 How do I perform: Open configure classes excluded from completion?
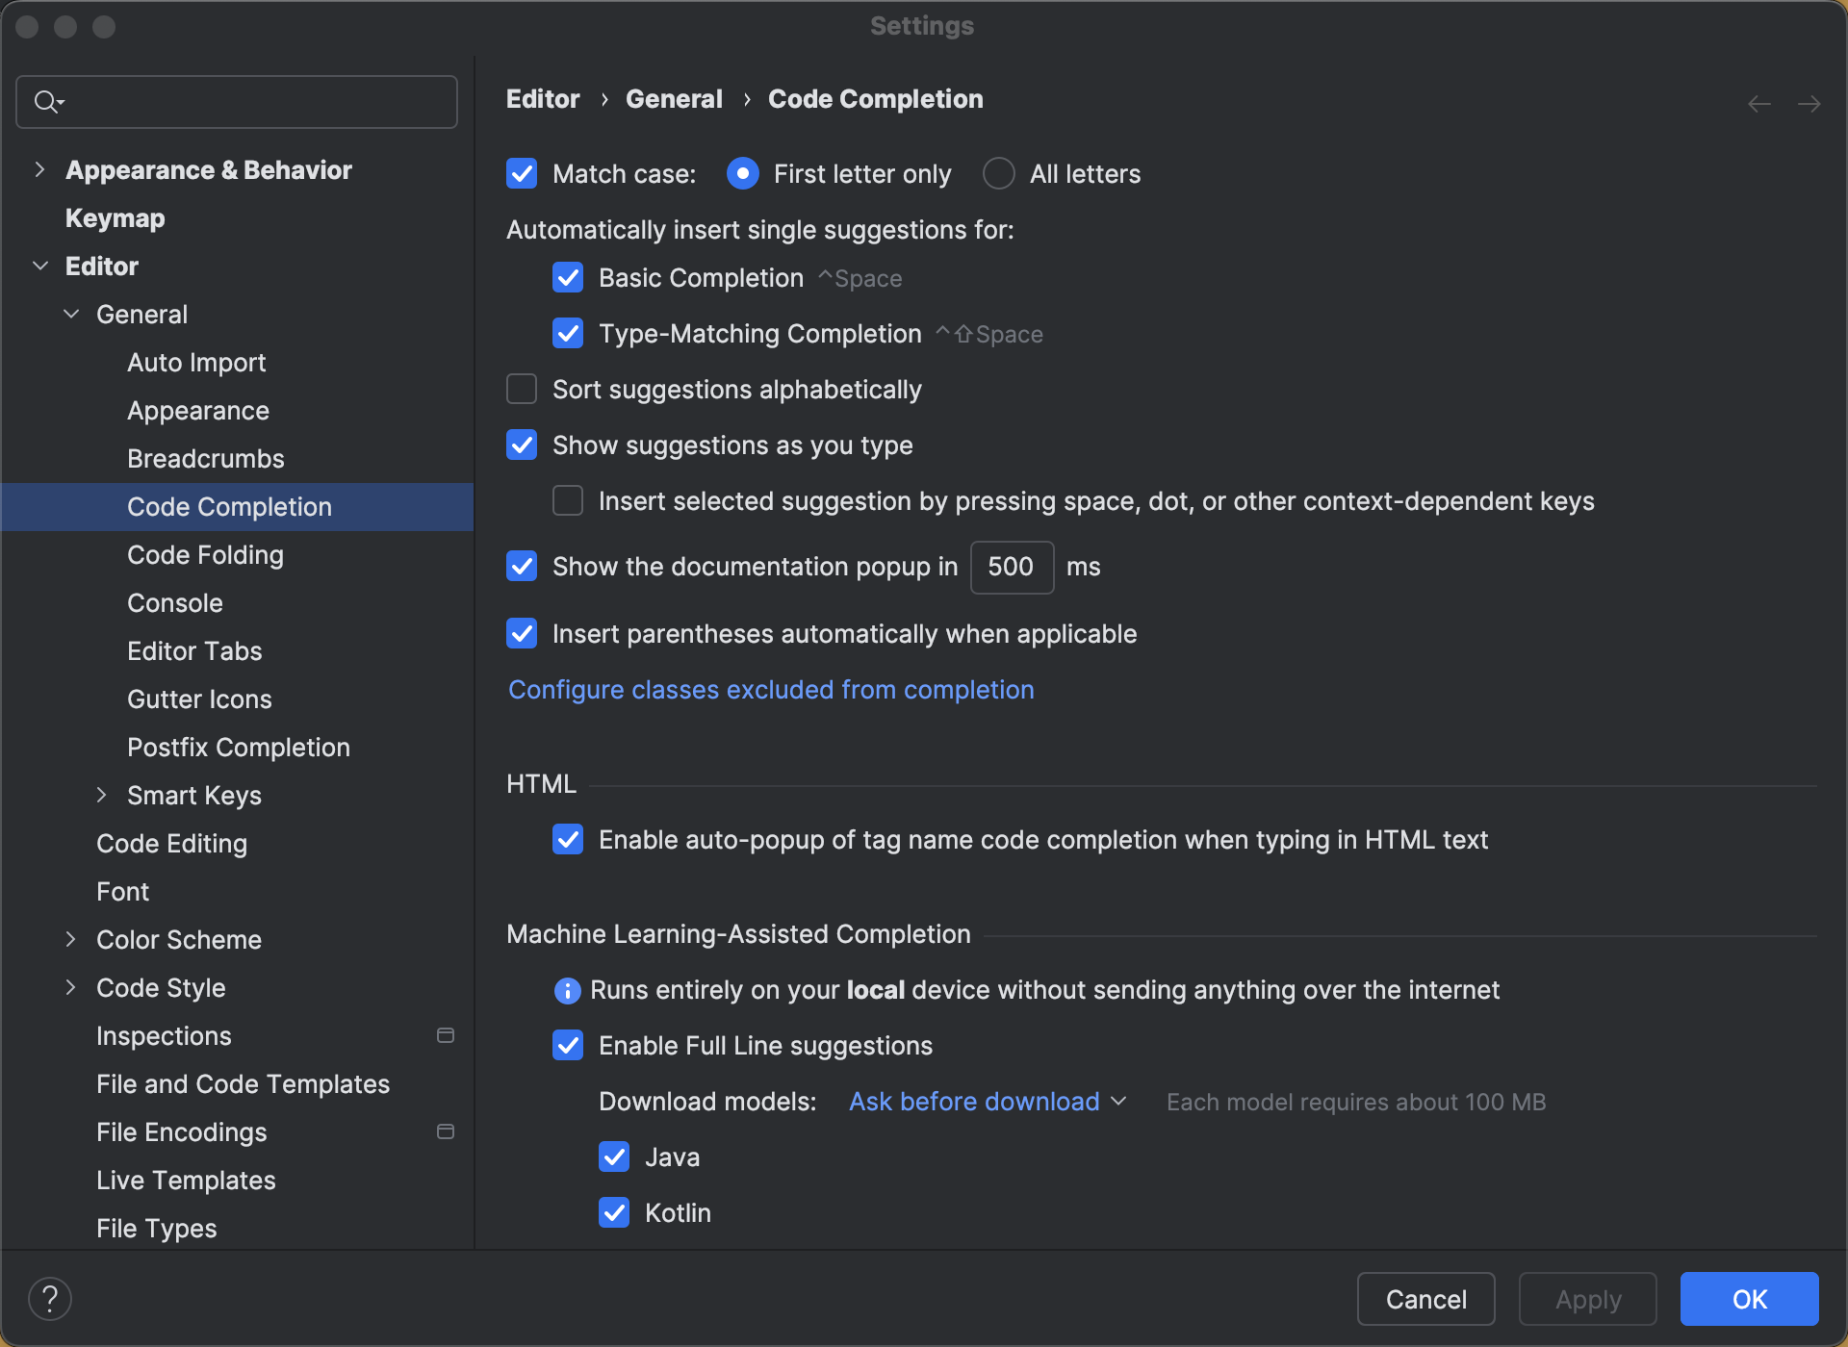(770, 689)
